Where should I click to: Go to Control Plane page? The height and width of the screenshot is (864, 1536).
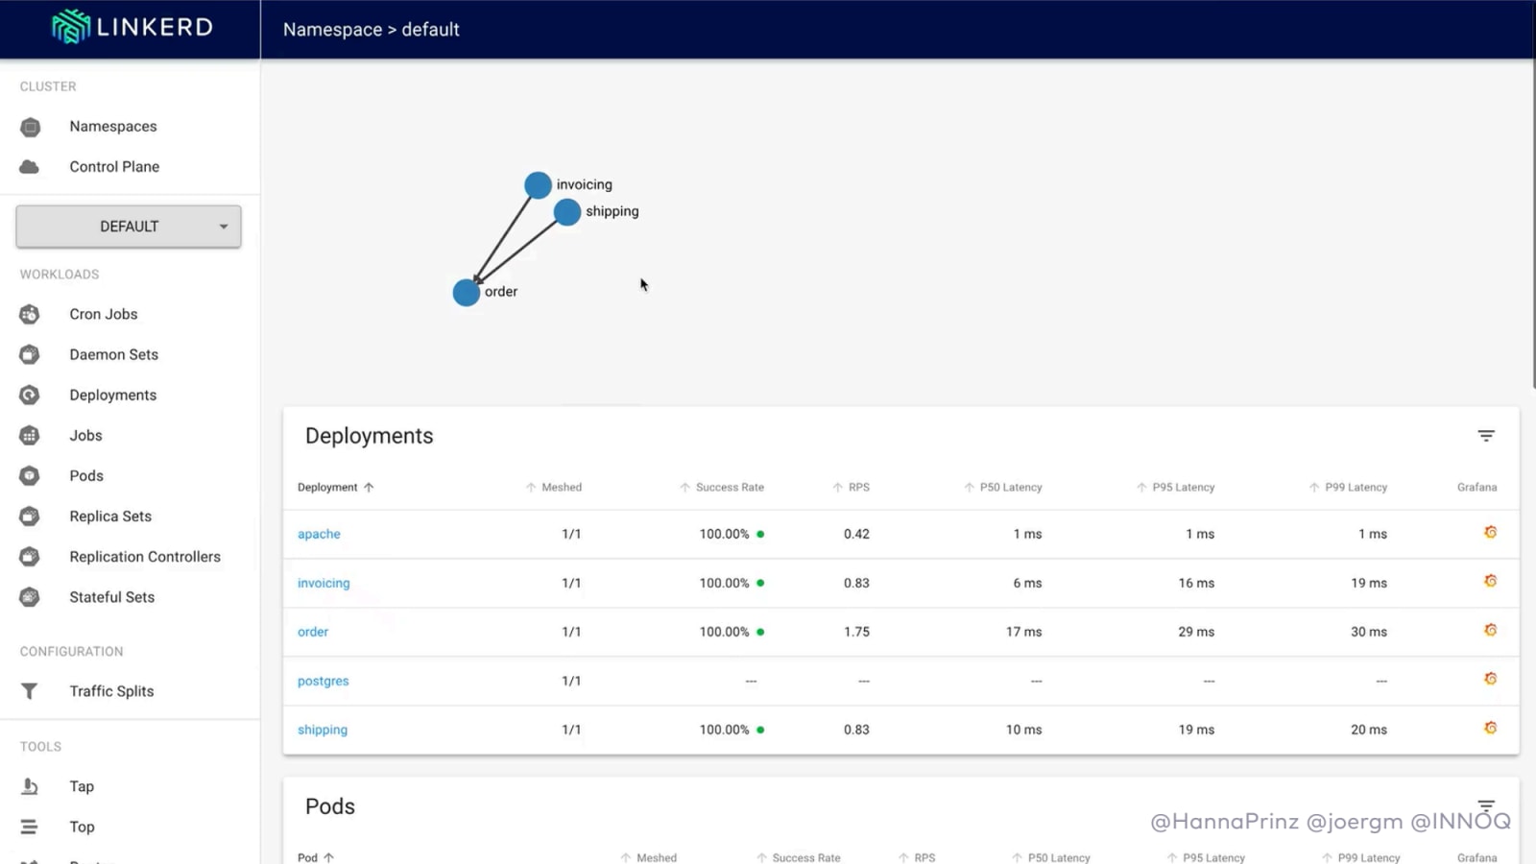(x=114, y=167)
